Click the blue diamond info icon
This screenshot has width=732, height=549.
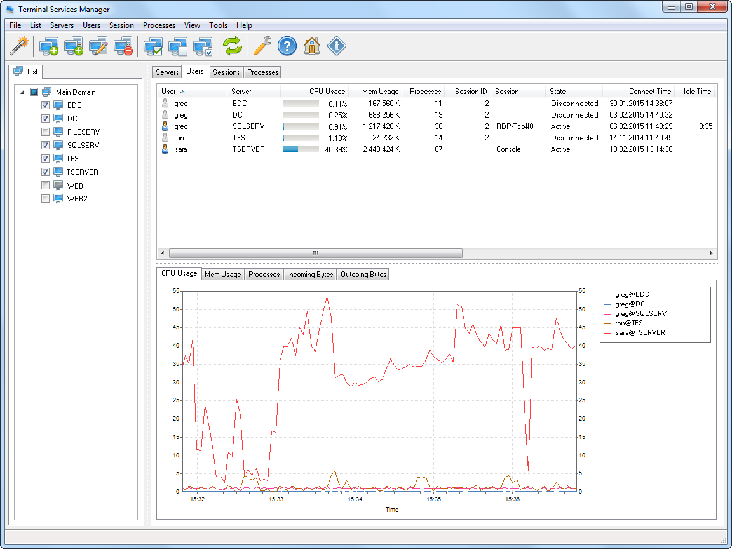[337, 46]
